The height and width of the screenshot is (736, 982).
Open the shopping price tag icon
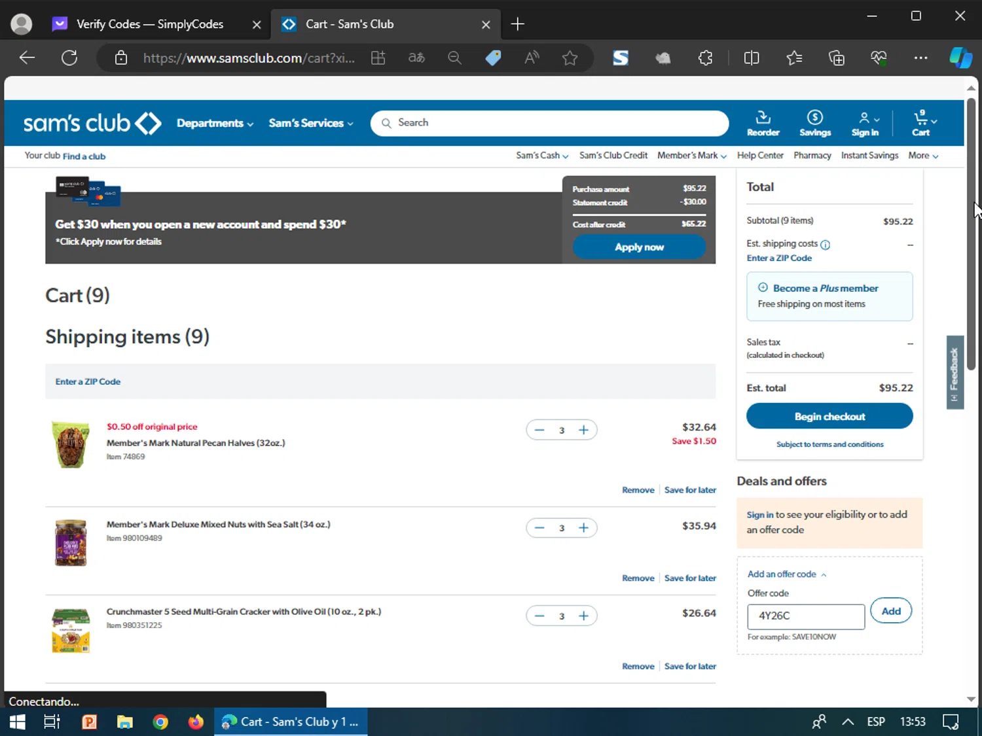point(493,58)
